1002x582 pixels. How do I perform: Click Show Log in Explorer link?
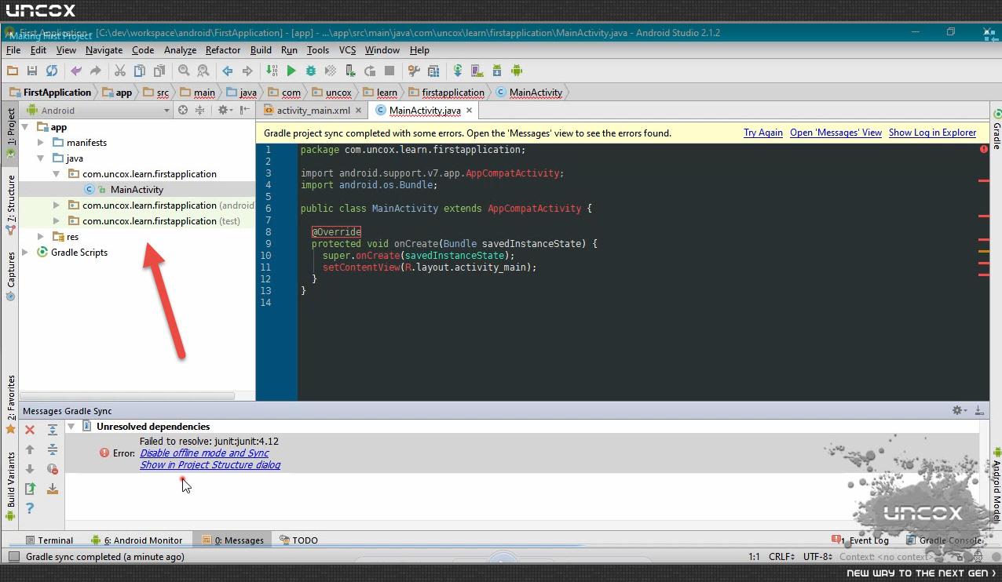(x=932, y=133)
